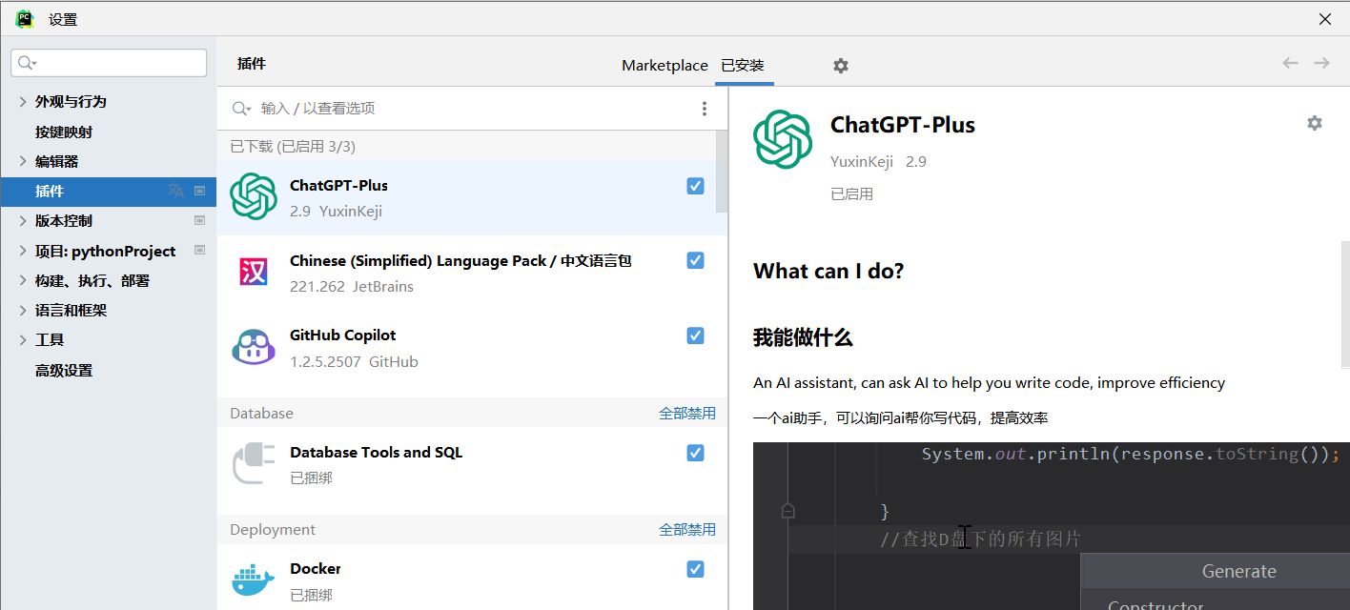The height and width of the screenshot is (610, 1350).
Task: Click the settings search input field
Action: coord(109,63)
